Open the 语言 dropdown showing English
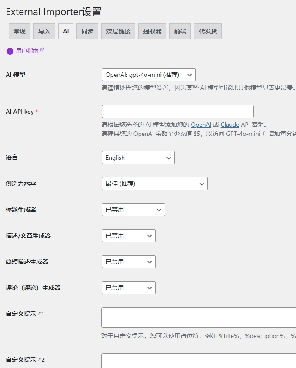 point(138,158)
